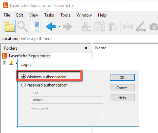Expand the repository tree node
The height and width of the screenshot is (133, 158).
4,63
